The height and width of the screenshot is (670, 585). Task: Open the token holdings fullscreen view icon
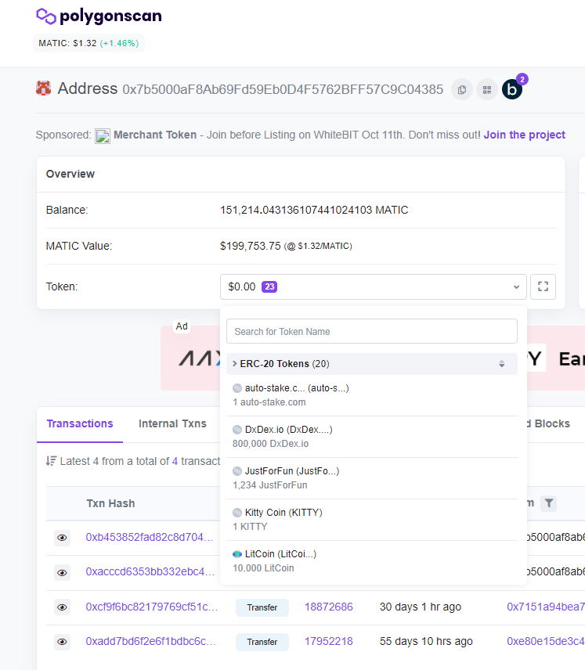point(543,286)
